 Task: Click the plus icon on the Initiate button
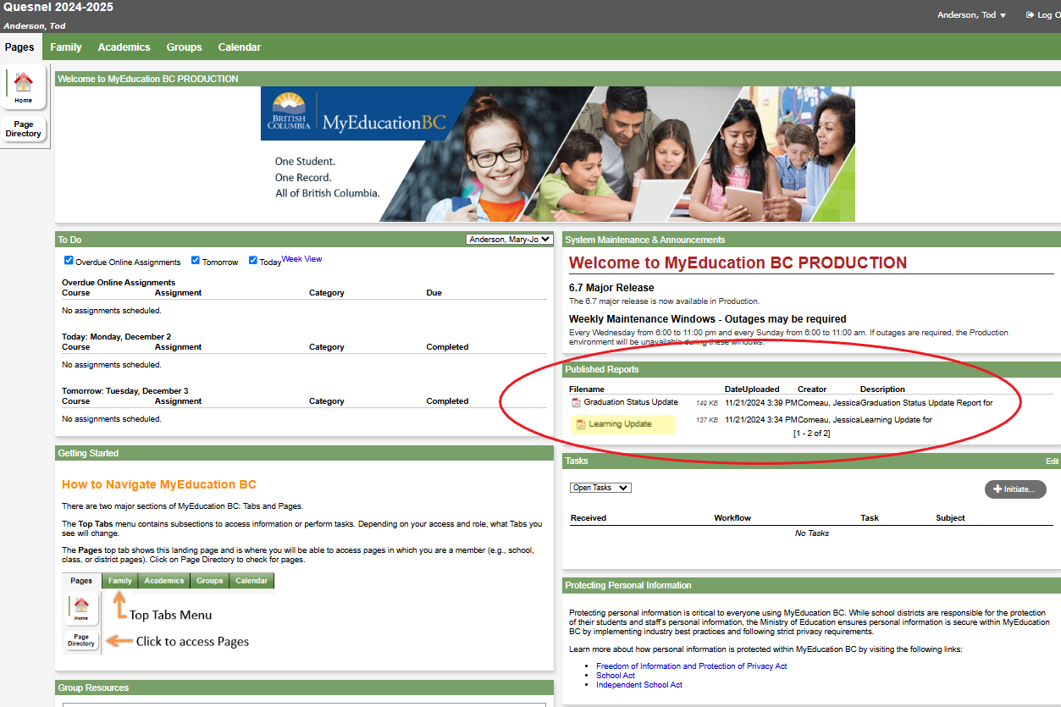coord(999,489)
